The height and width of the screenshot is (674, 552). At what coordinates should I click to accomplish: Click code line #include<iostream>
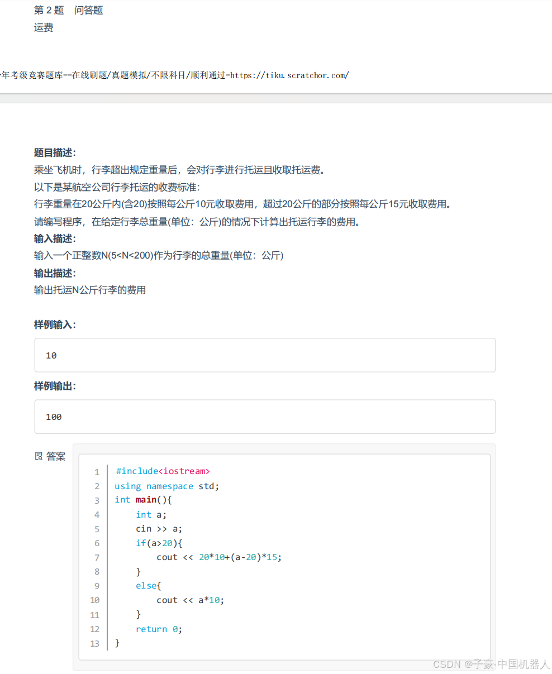(163, 471)
